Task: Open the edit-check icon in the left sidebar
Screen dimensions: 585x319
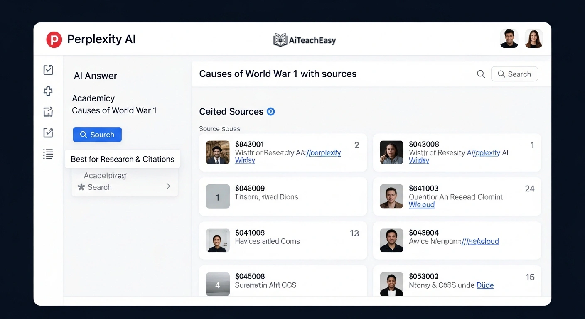Action: point(48,133)
